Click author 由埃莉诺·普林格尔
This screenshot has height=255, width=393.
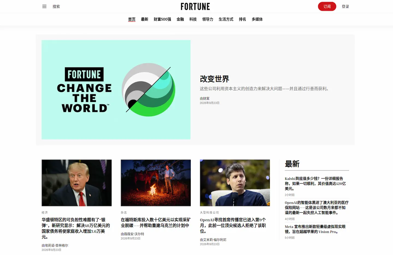coord(55,245)
